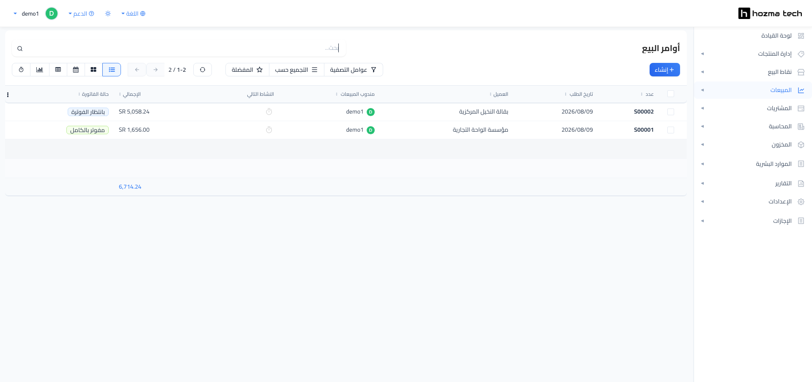812x382 pixels.
Task: Click sales chart icon in sidebar
Action: pos(801,90)
